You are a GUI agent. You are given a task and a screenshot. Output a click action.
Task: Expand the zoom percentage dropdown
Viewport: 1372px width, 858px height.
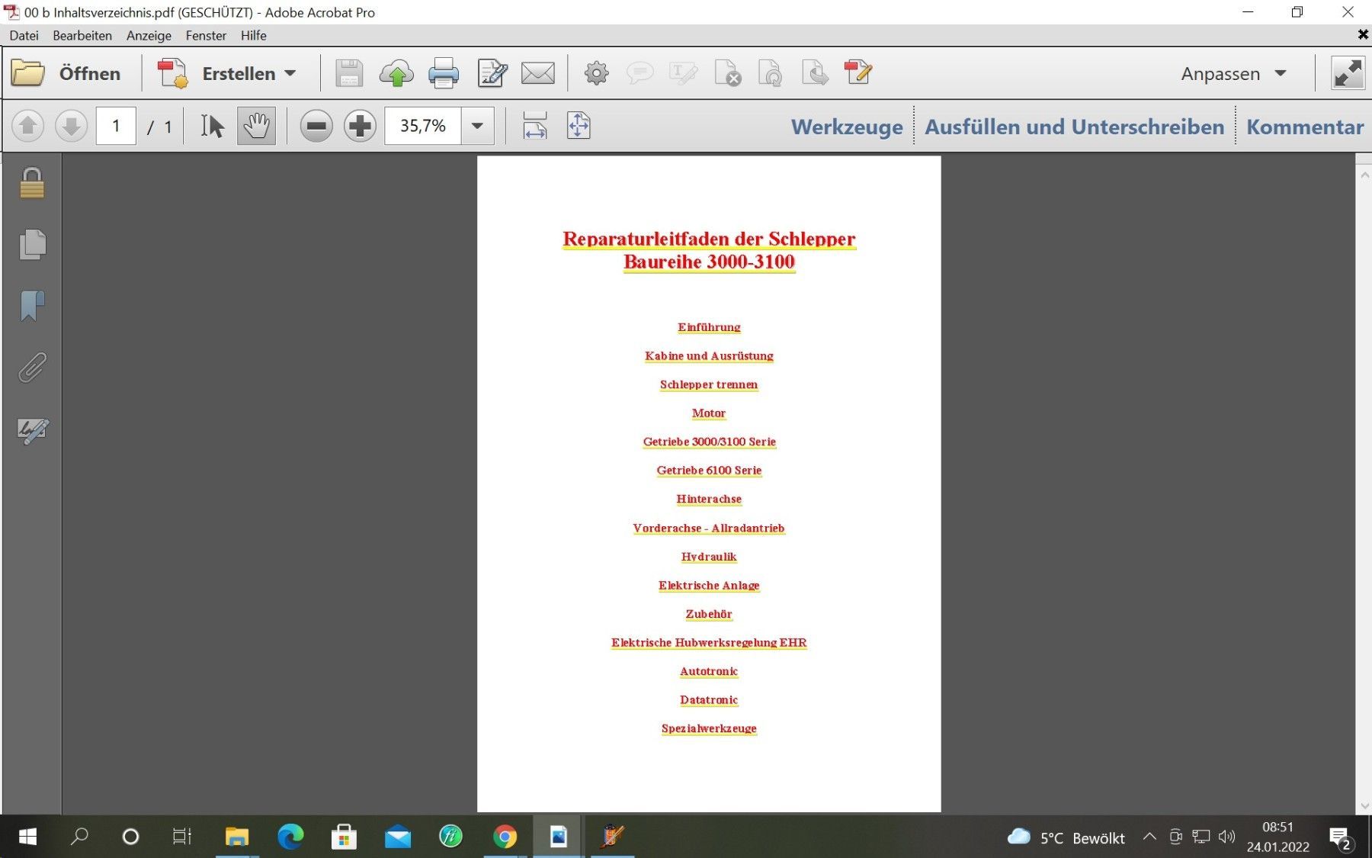click(477, 127)
